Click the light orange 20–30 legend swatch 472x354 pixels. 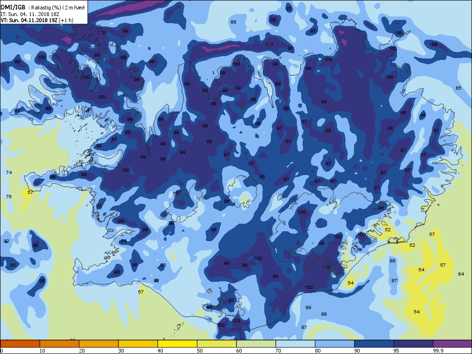(99, 344)
